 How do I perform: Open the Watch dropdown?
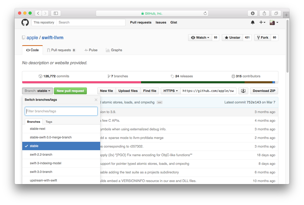tap(200, 38)
